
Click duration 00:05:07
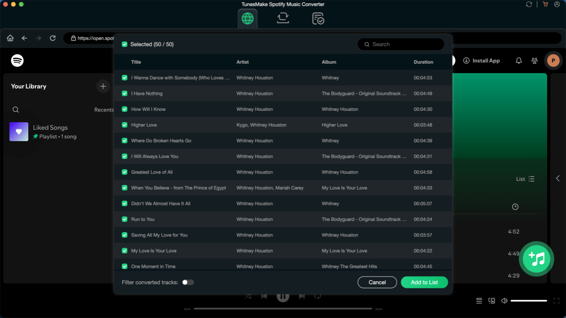[x=423, y=203]
